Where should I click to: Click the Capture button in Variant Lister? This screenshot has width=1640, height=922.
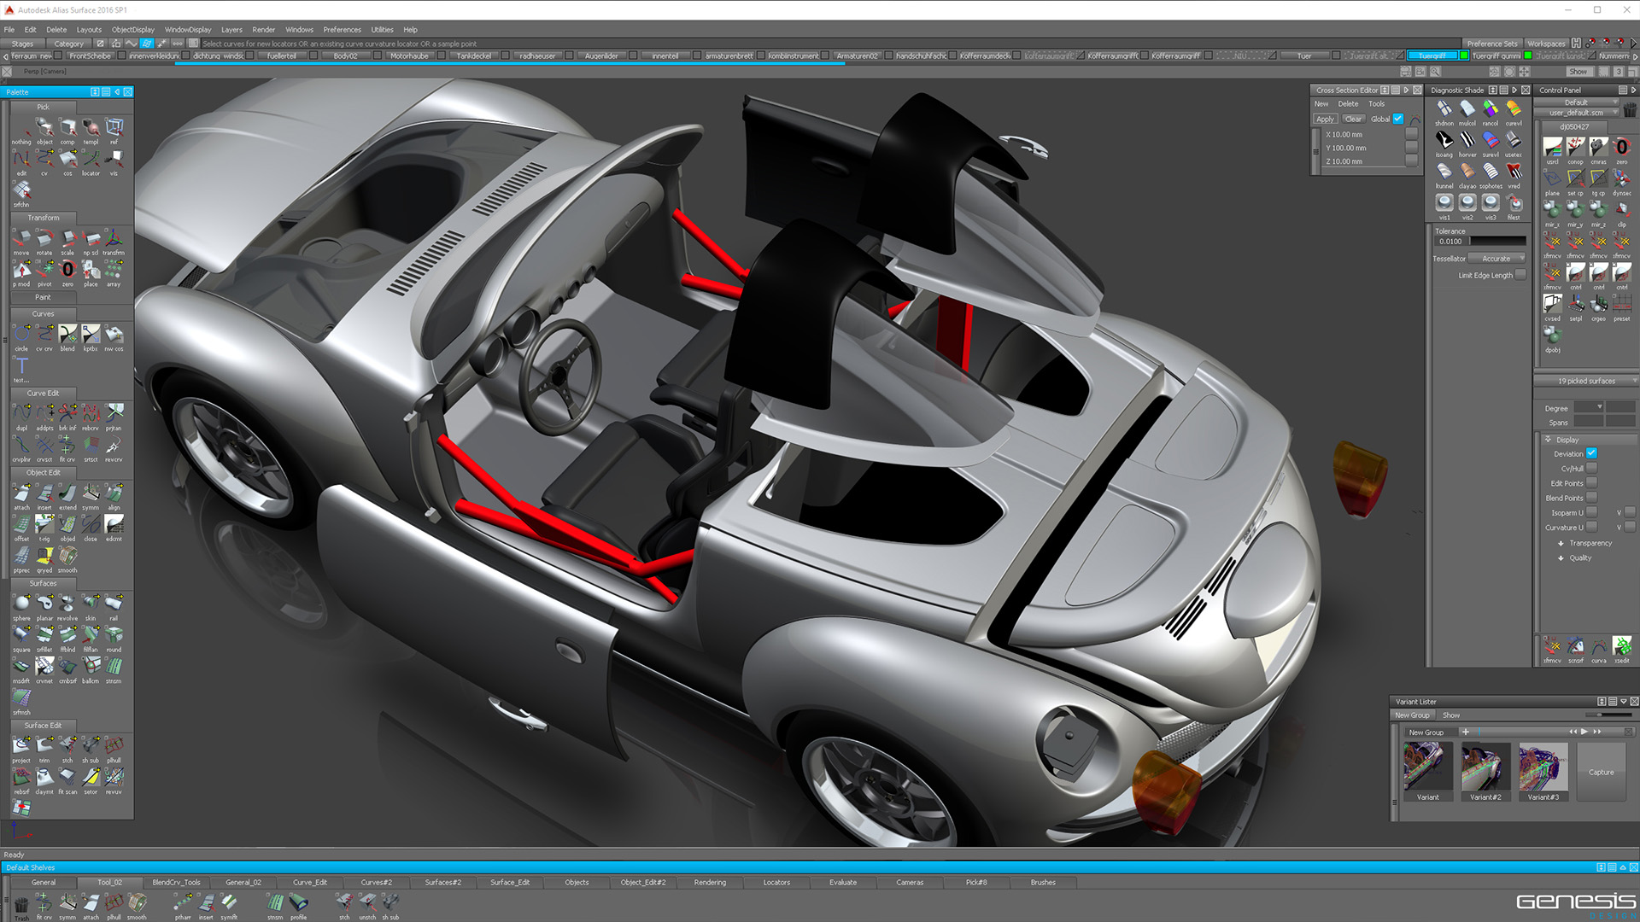point(1602,773)
